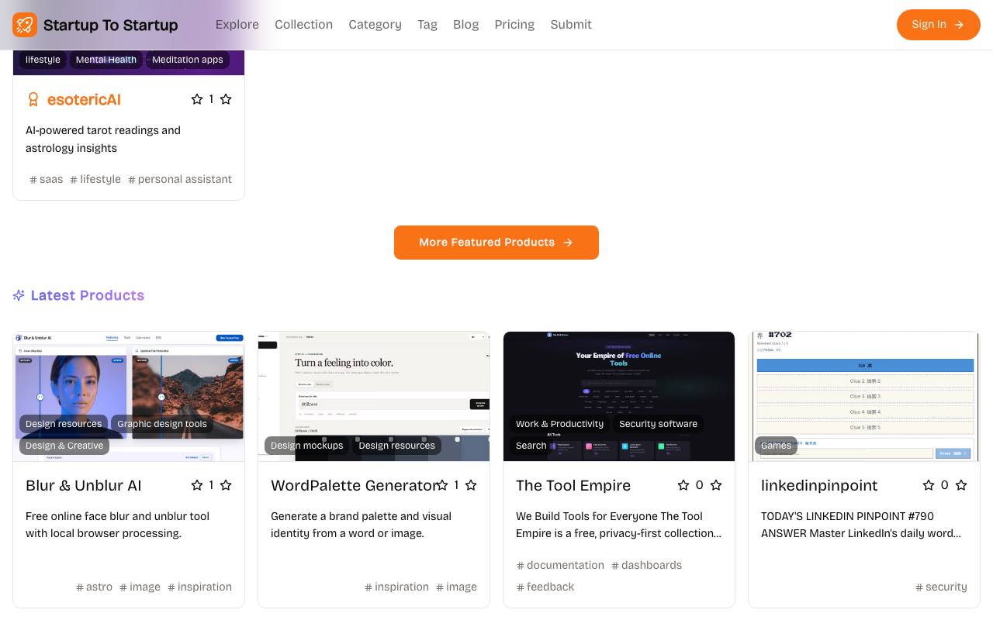Click the star after the count on Blur & Unblur AI
This screenshot has width=993, height=620.
226,485
